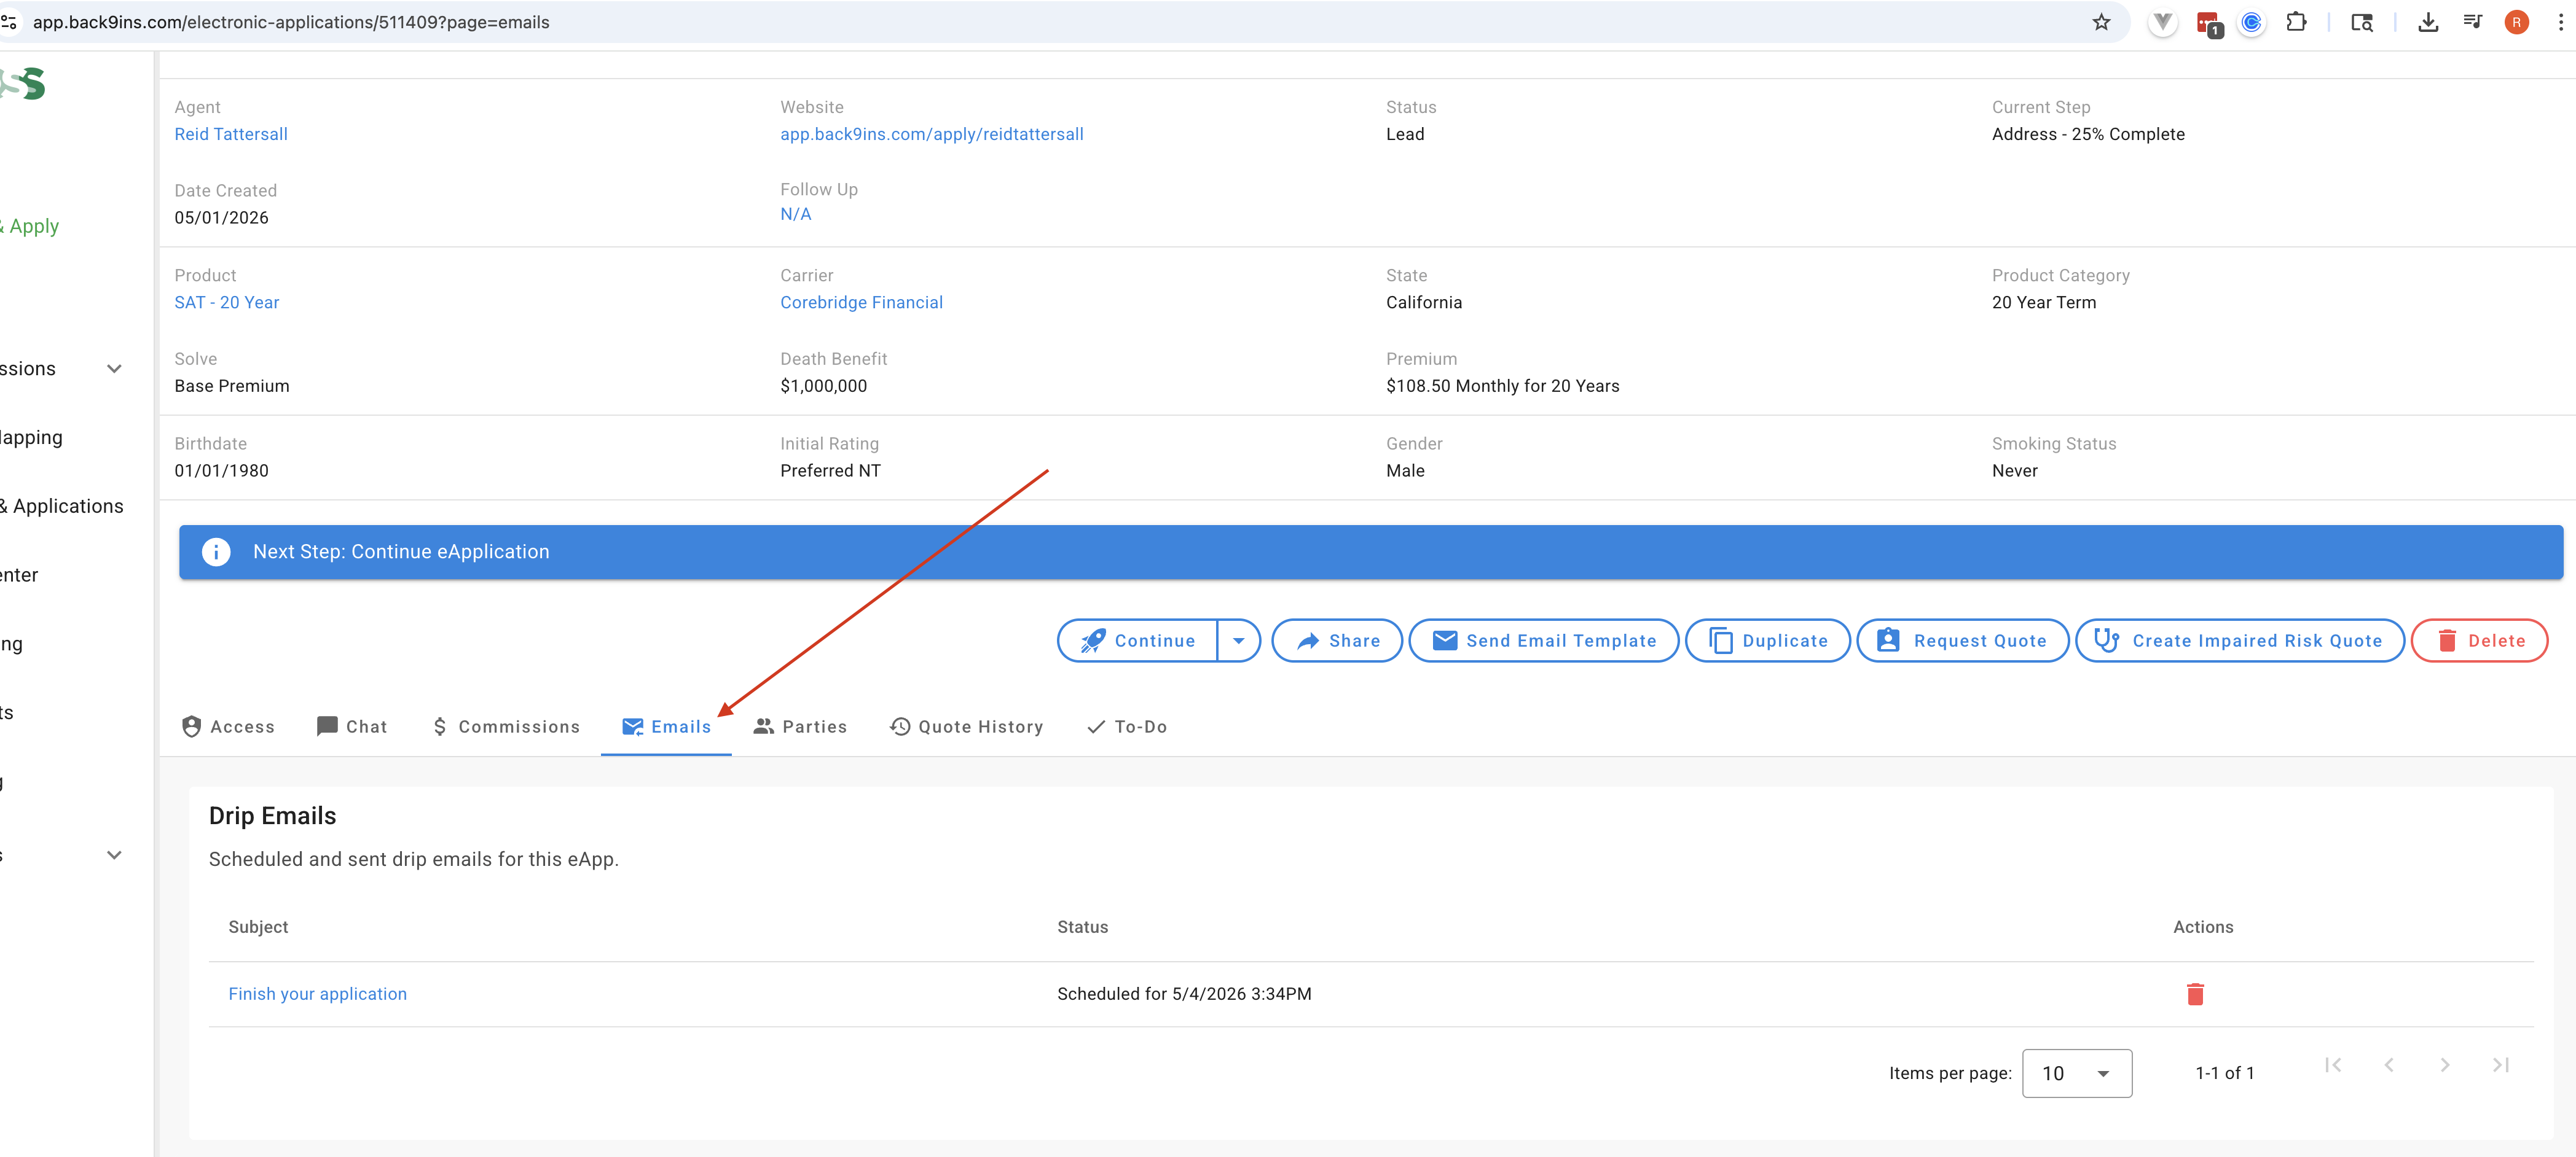The height and width of the screenshot is (1157, 2576).
Task: Click the gray V extension icon
Action: (2163, 22)
